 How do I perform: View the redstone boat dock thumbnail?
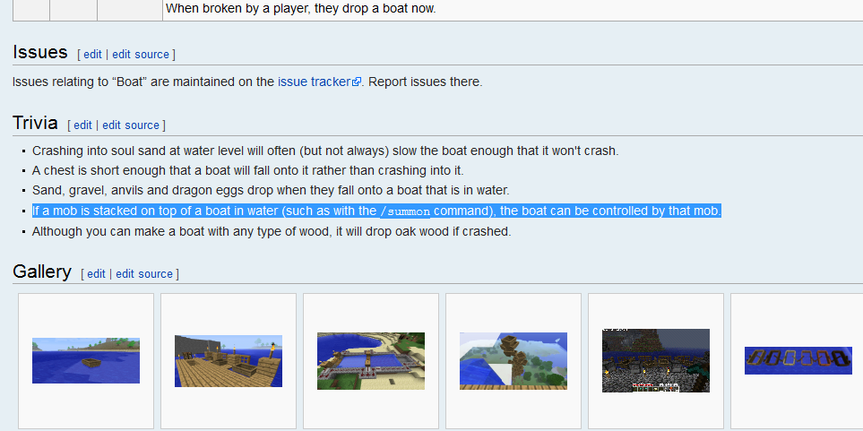coord(371,361)
